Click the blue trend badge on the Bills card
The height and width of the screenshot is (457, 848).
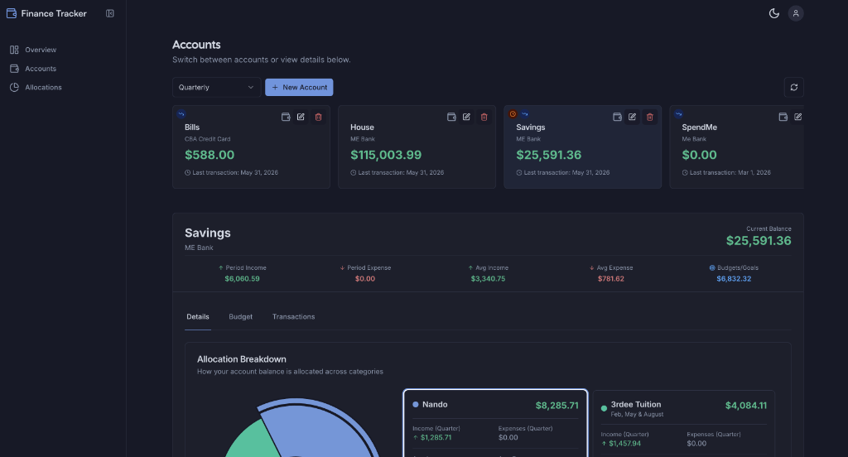click(181, 114)
